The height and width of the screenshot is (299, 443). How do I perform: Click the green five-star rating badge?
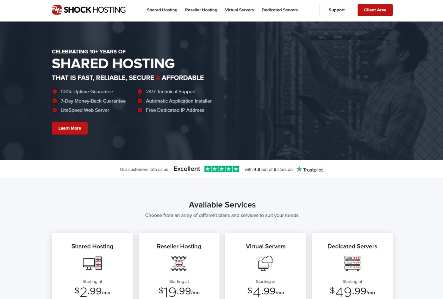coord(222,169)
